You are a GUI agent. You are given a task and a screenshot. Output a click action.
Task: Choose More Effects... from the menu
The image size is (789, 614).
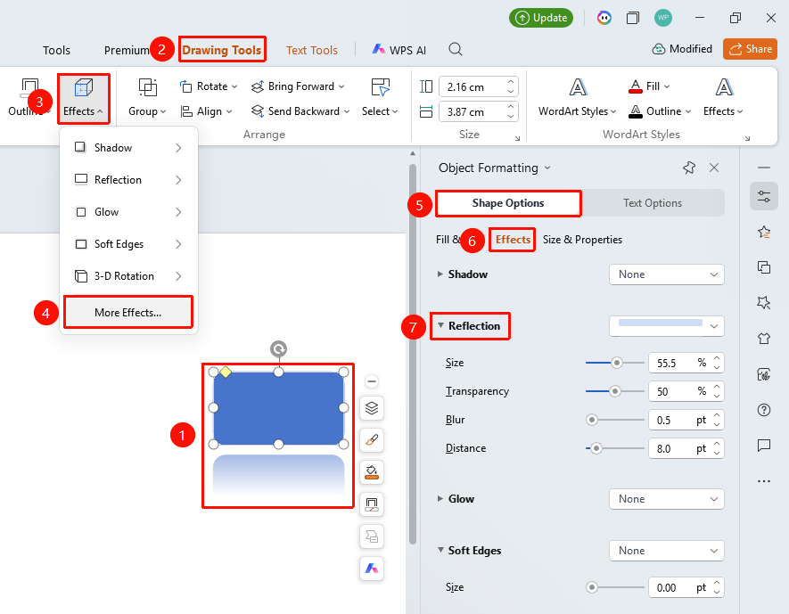128,312
